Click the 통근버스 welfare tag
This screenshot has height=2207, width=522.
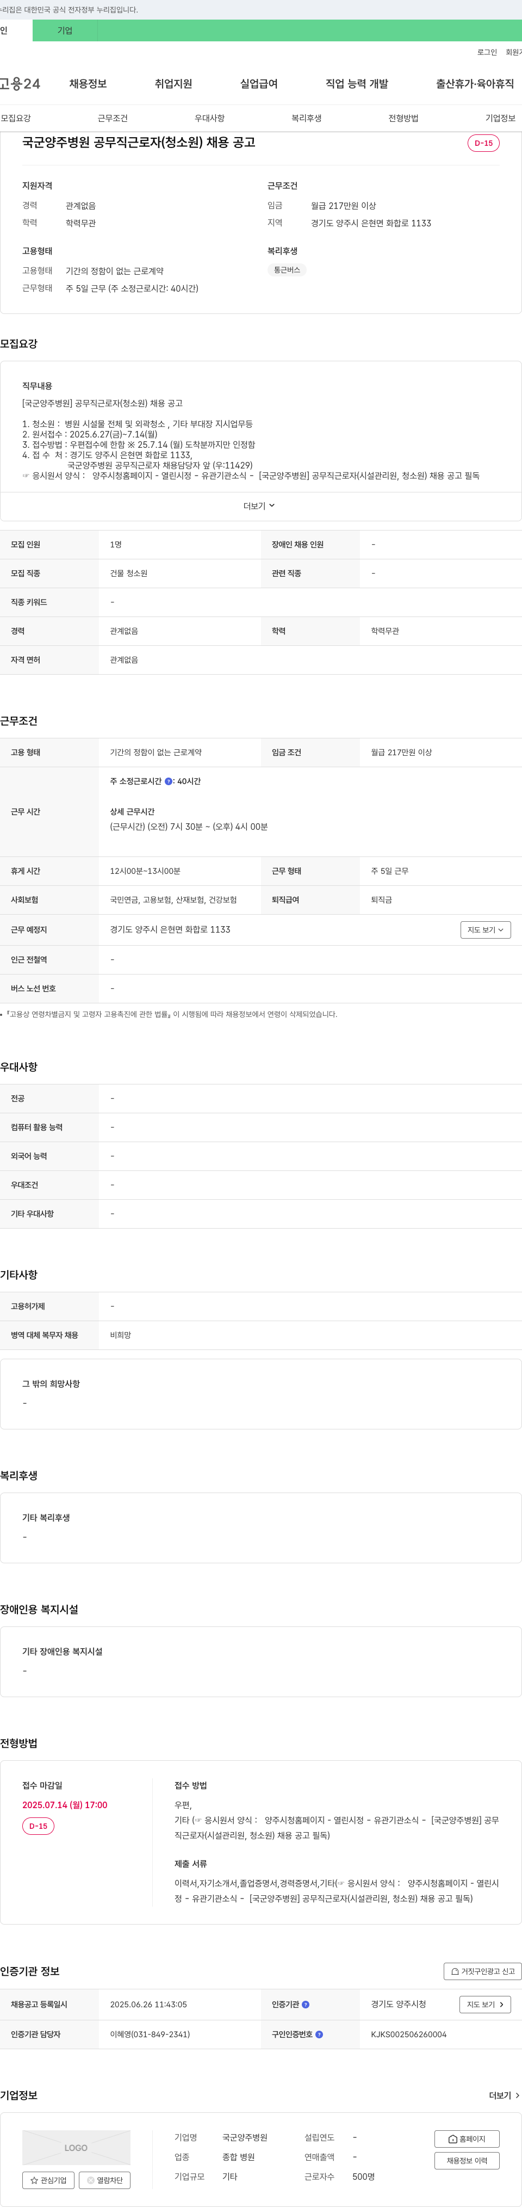287,270
